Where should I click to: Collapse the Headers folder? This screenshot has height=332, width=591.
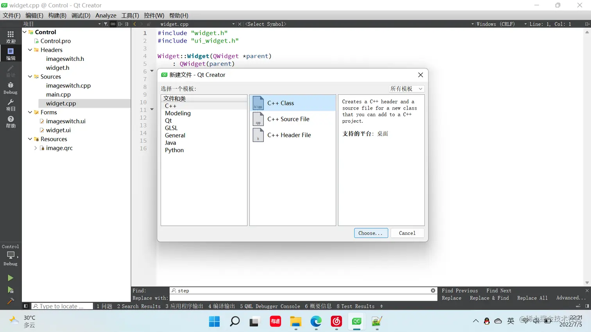[30, 50]
